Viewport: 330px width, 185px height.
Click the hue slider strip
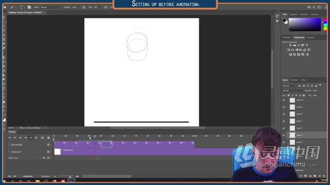[325, 24]
